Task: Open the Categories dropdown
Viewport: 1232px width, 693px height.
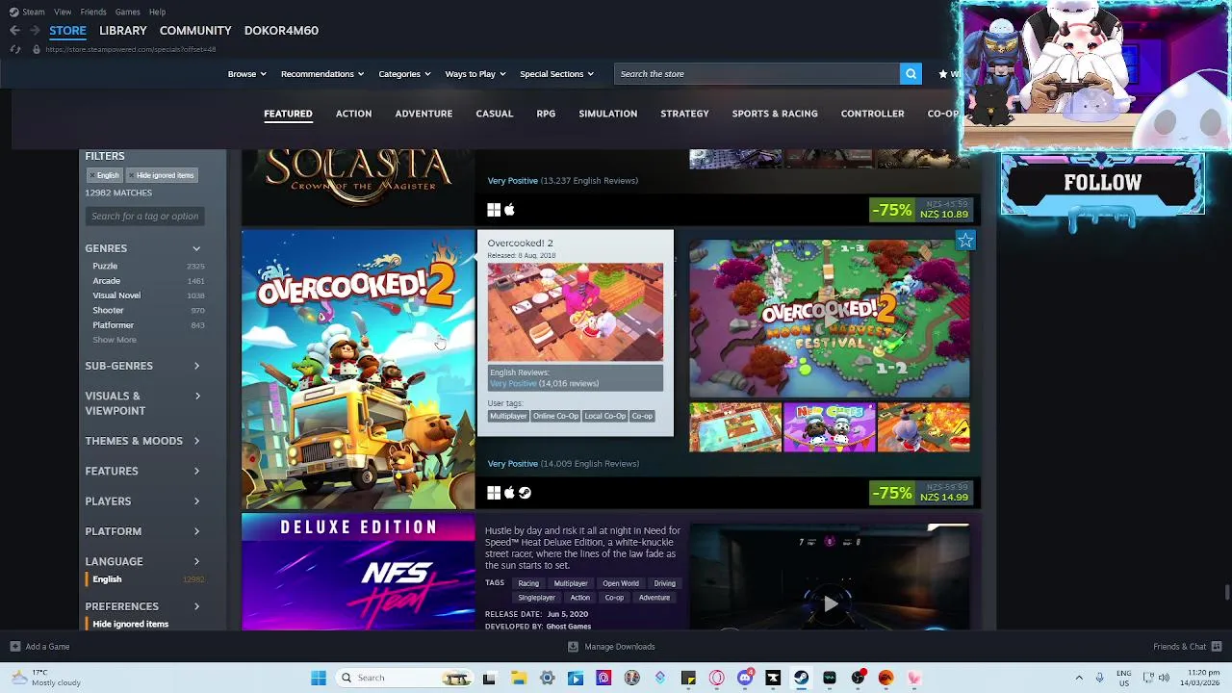Action: pos(404,74)
